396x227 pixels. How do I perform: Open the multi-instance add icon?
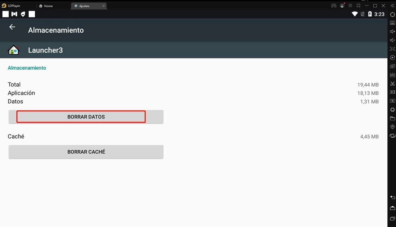tap(392, 66)
